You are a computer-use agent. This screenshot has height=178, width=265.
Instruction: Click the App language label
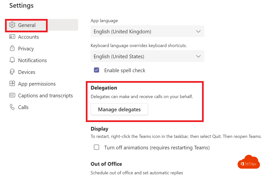[104, 21]
